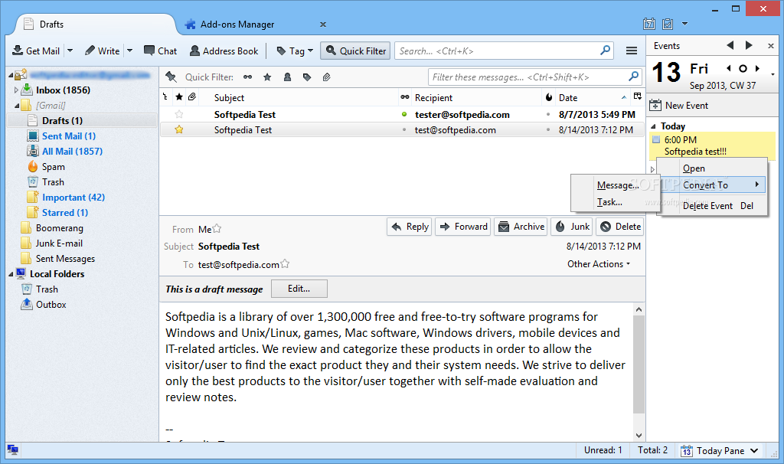784x464 pixels.
Task: Sort by the Subject column
Action: coord(298,98)
